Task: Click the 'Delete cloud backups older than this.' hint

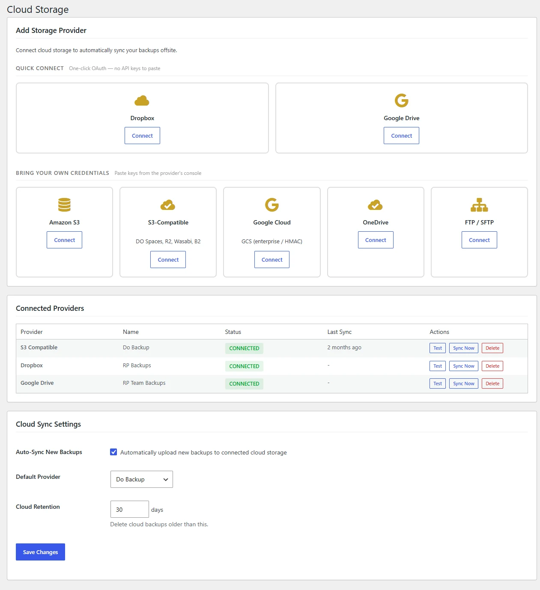Action: point(159,524)
